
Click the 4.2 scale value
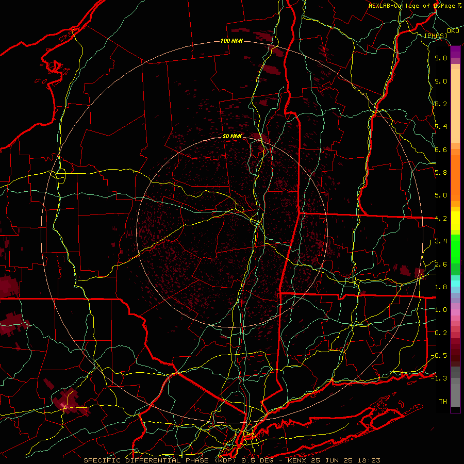coord(441,219)
